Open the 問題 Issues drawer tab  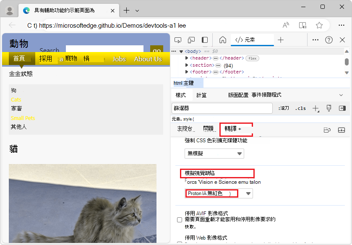pyautogui.click(x=208, y=128)
